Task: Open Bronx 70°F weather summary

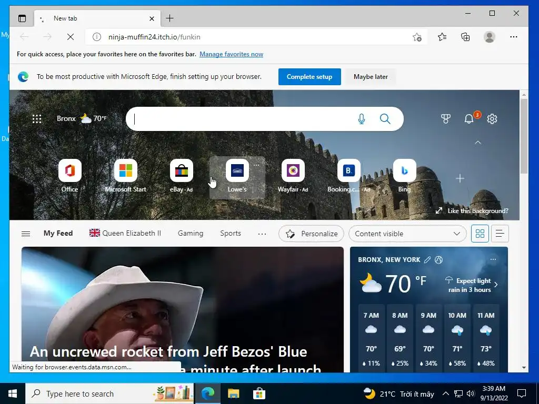Action: click(82, 118)
